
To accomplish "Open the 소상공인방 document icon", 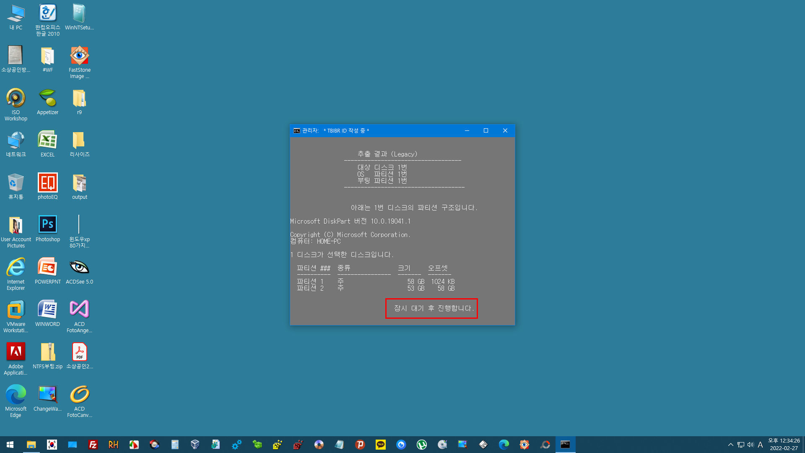I will [16, 60].
